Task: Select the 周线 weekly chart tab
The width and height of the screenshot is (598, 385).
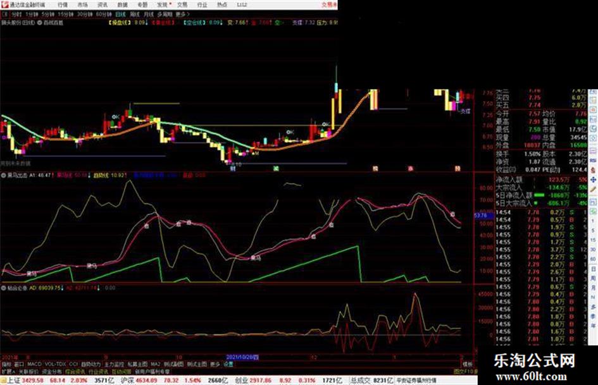Action: pos(135,14)
